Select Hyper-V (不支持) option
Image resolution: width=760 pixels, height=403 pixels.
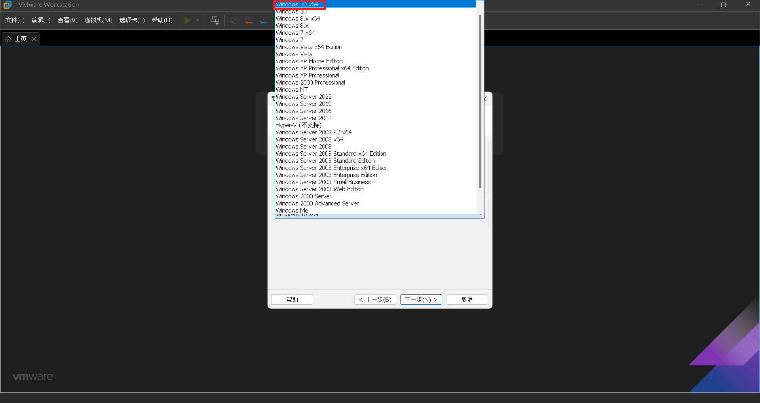tap(375, 125)
